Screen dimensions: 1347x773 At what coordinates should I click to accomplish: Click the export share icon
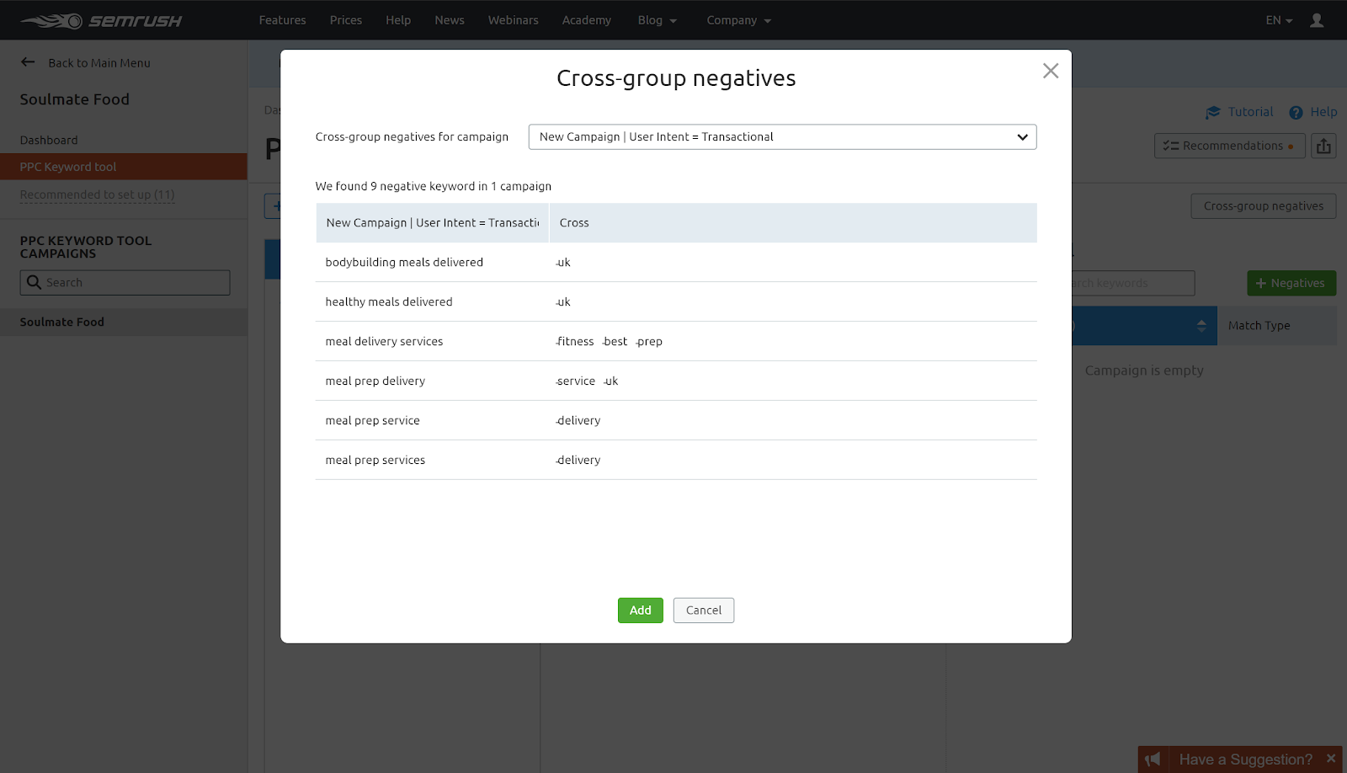(x=1323, y=146)
